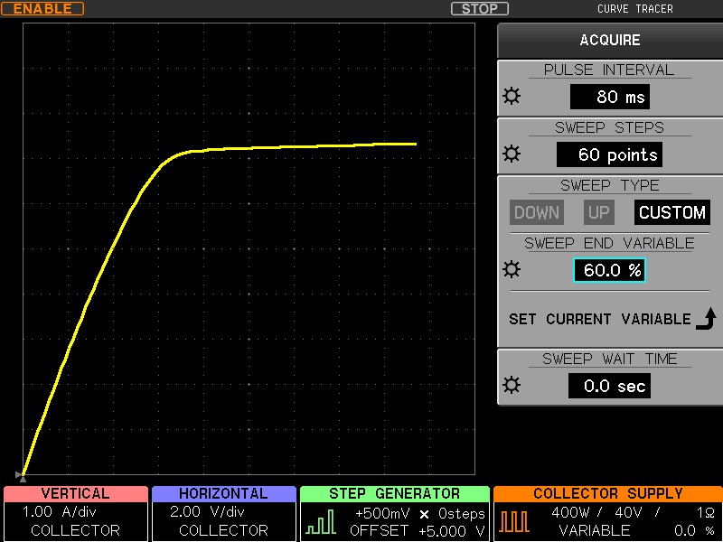The height and width of the screenshot is (542, 723).
Task: Click the CURVE TRACER title label
Action: tap(635, 9)
